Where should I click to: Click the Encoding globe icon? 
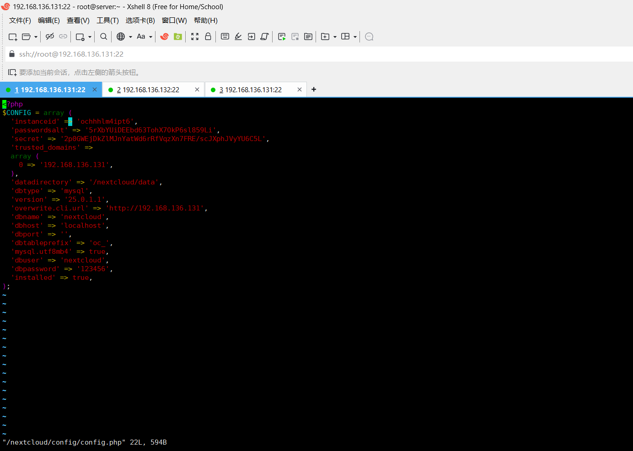[121, 37]
